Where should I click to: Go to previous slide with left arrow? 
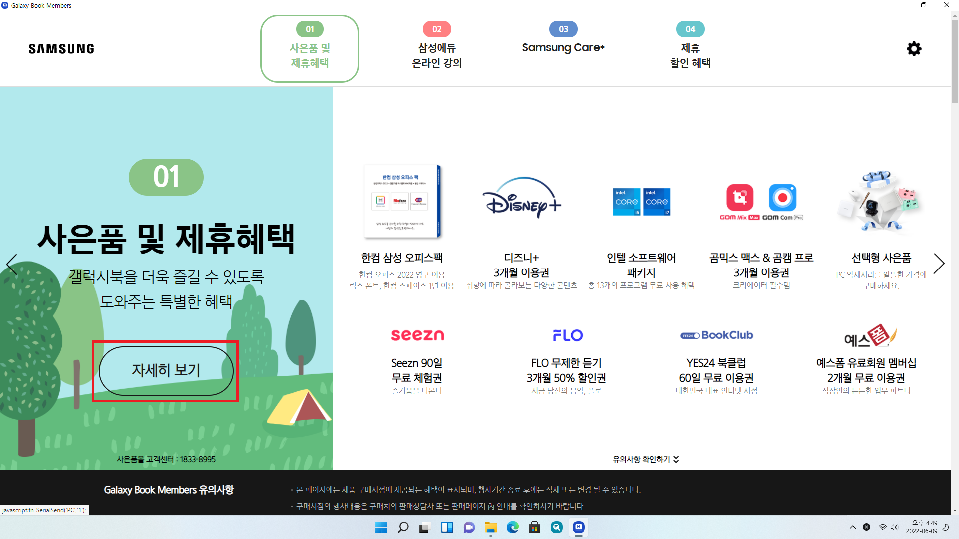click(x=12, y=265)
